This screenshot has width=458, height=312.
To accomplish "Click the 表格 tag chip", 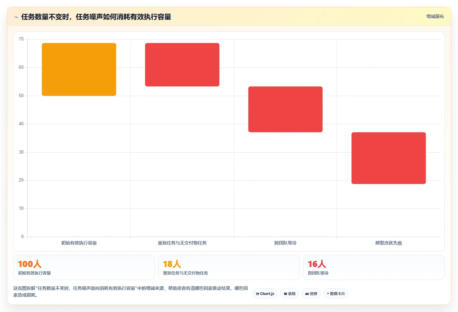I will click(x=289, y=294).
